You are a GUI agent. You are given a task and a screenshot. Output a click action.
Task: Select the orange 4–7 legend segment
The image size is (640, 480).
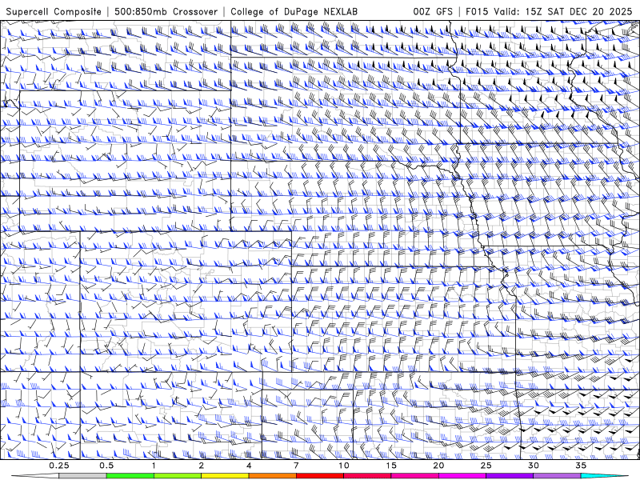(x=272, y=476)
